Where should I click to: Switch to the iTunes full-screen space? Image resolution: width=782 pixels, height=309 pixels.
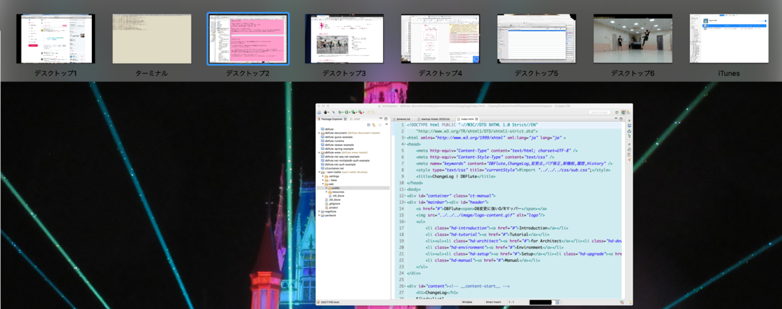click(729, 39)
